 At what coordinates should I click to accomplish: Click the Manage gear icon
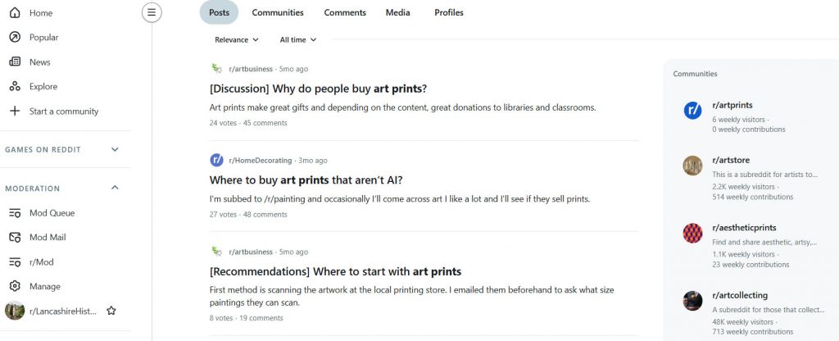(x=15, y=286)
